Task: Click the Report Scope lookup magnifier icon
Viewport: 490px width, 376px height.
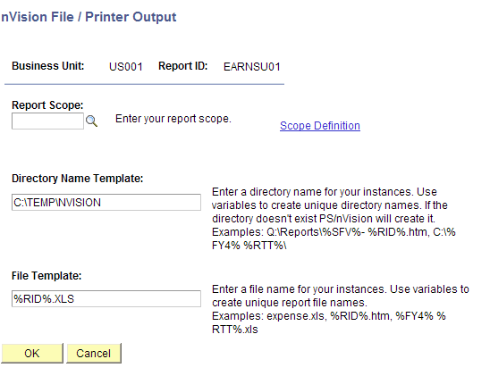Action: point(91,121)
